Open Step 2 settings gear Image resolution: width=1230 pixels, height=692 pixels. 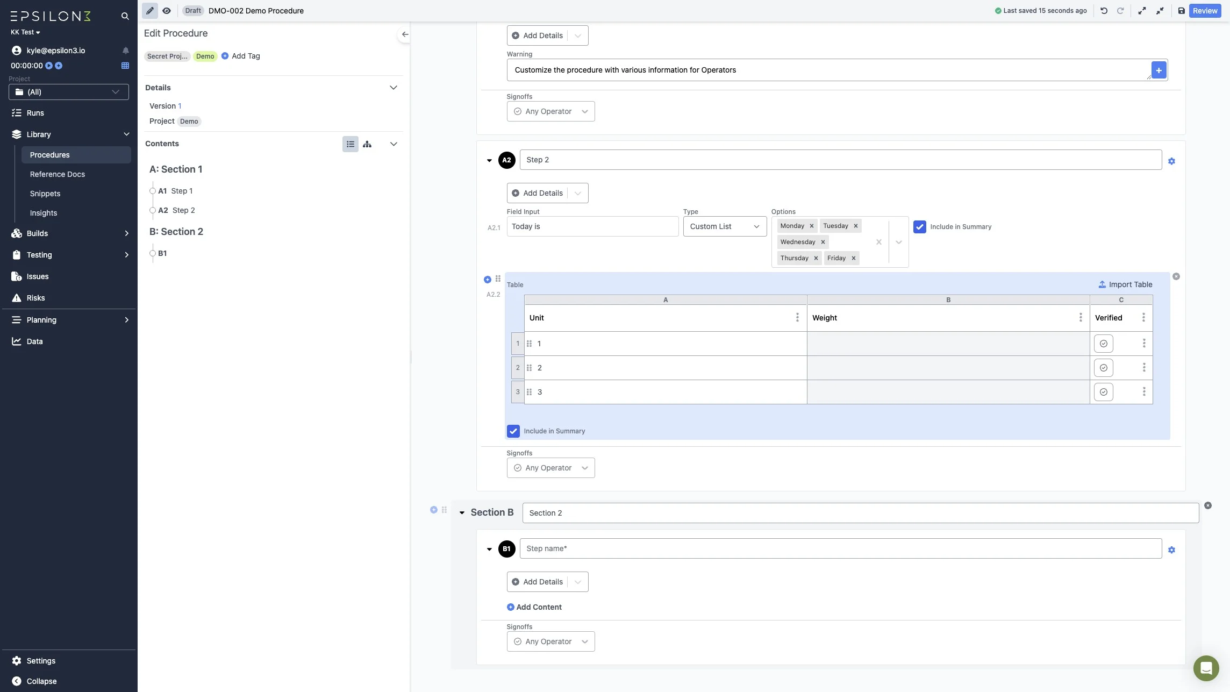[1171, 161]
